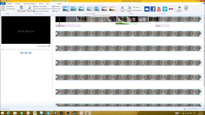The image size is (205, 115).
Task: Select the green music track on the timeline
Action: (x=126, y=23)
